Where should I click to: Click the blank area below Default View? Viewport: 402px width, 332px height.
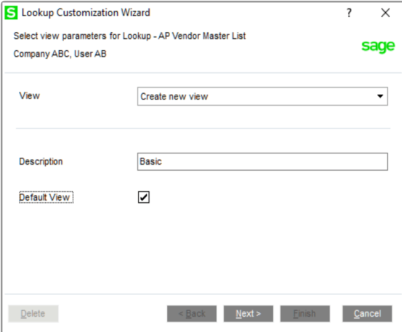[x=201, y=248]
